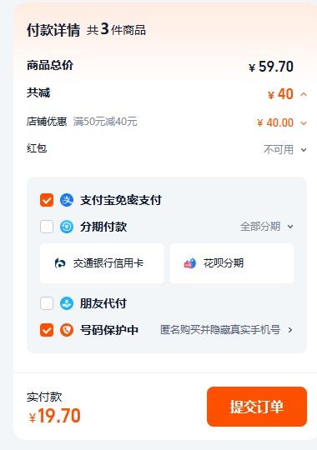Expand the 店铺优惠 ¥40.00 dropdown
Image resolution: width=317 pixels, height=450 pixels.
click(x=304, y=123)
